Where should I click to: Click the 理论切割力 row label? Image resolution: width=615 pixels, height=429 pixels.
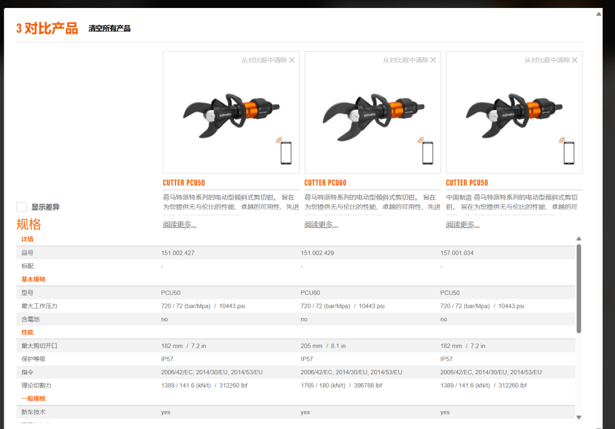[36, 385]
